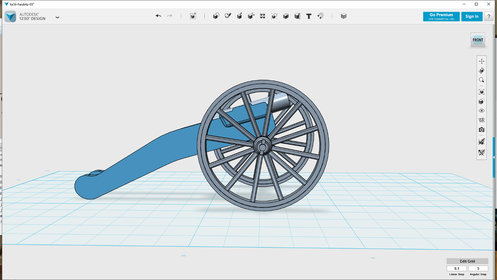Click the Linear Snap value field
497x280 pixels.
(x=457, y=268)
